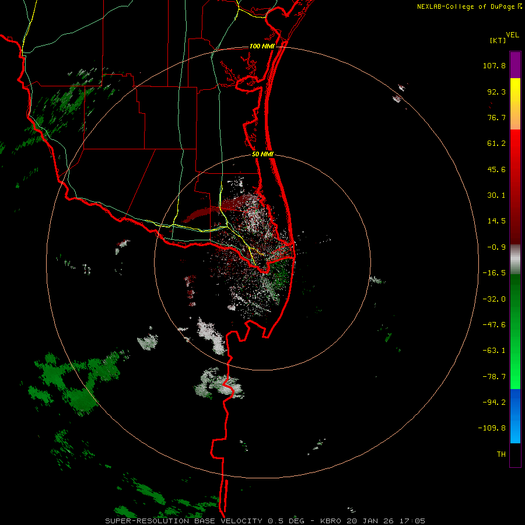Click the 30.1 velocity scale value
Screen dimensions: 525x525
point(496,195)
